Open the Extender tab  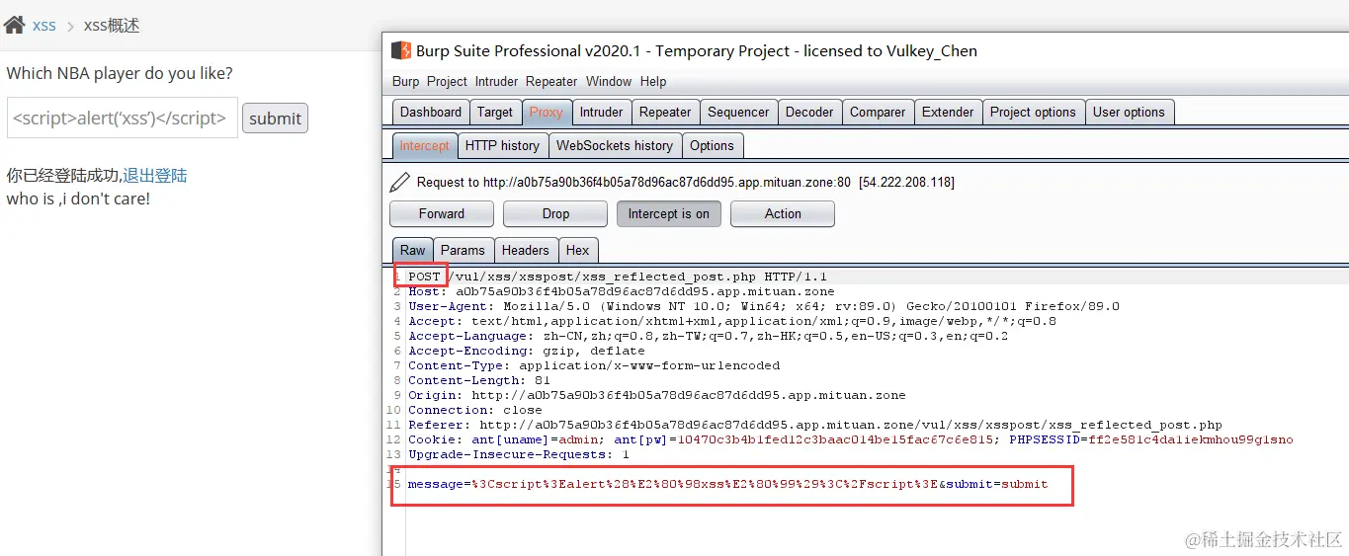pyautogui.click(x=948, y=112)
